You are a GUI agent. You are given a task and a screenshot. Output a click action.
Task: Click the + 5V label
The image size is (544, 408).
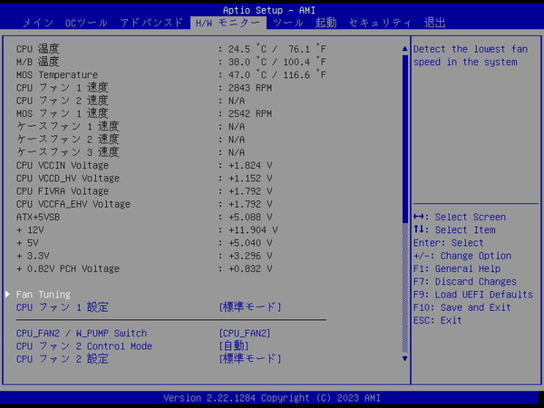pyautogui.click(x=27, y=243)
